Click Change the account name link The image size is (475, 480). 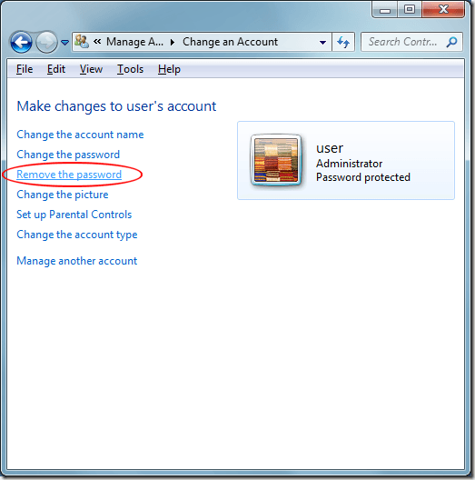tap(80, 135)
